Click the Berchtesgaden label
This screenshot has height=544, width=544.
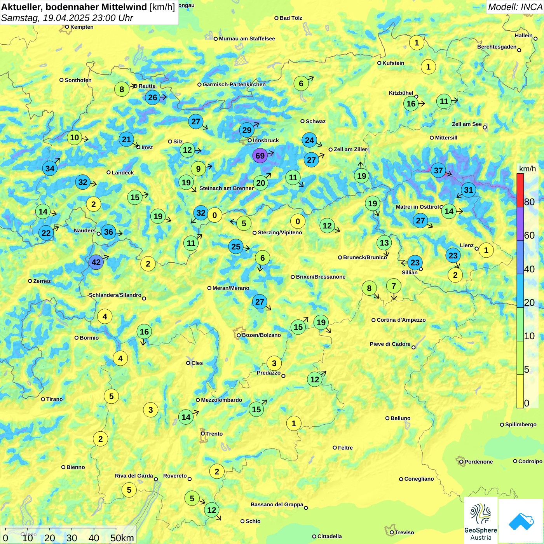[497, 47]
